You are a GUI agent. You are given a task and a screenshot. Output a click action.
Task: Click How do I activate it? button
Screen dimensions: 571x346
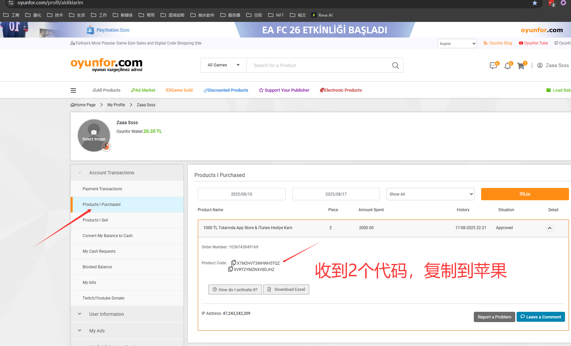click(x=235, y=290)
